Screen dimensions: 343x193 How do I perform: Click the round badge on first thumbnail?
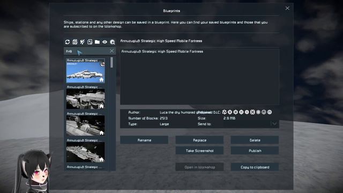[102, 64]
